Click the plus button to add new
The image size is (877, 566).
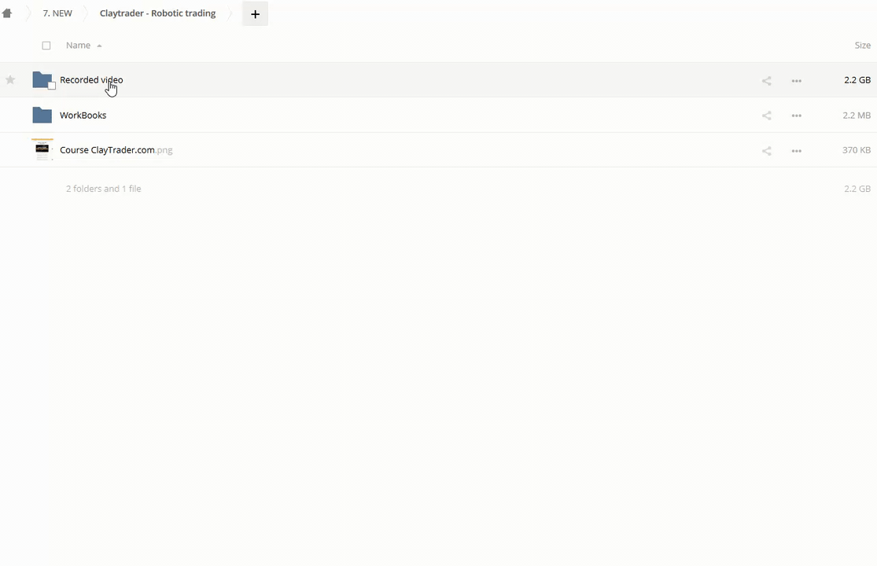click(x=255, y=14)
